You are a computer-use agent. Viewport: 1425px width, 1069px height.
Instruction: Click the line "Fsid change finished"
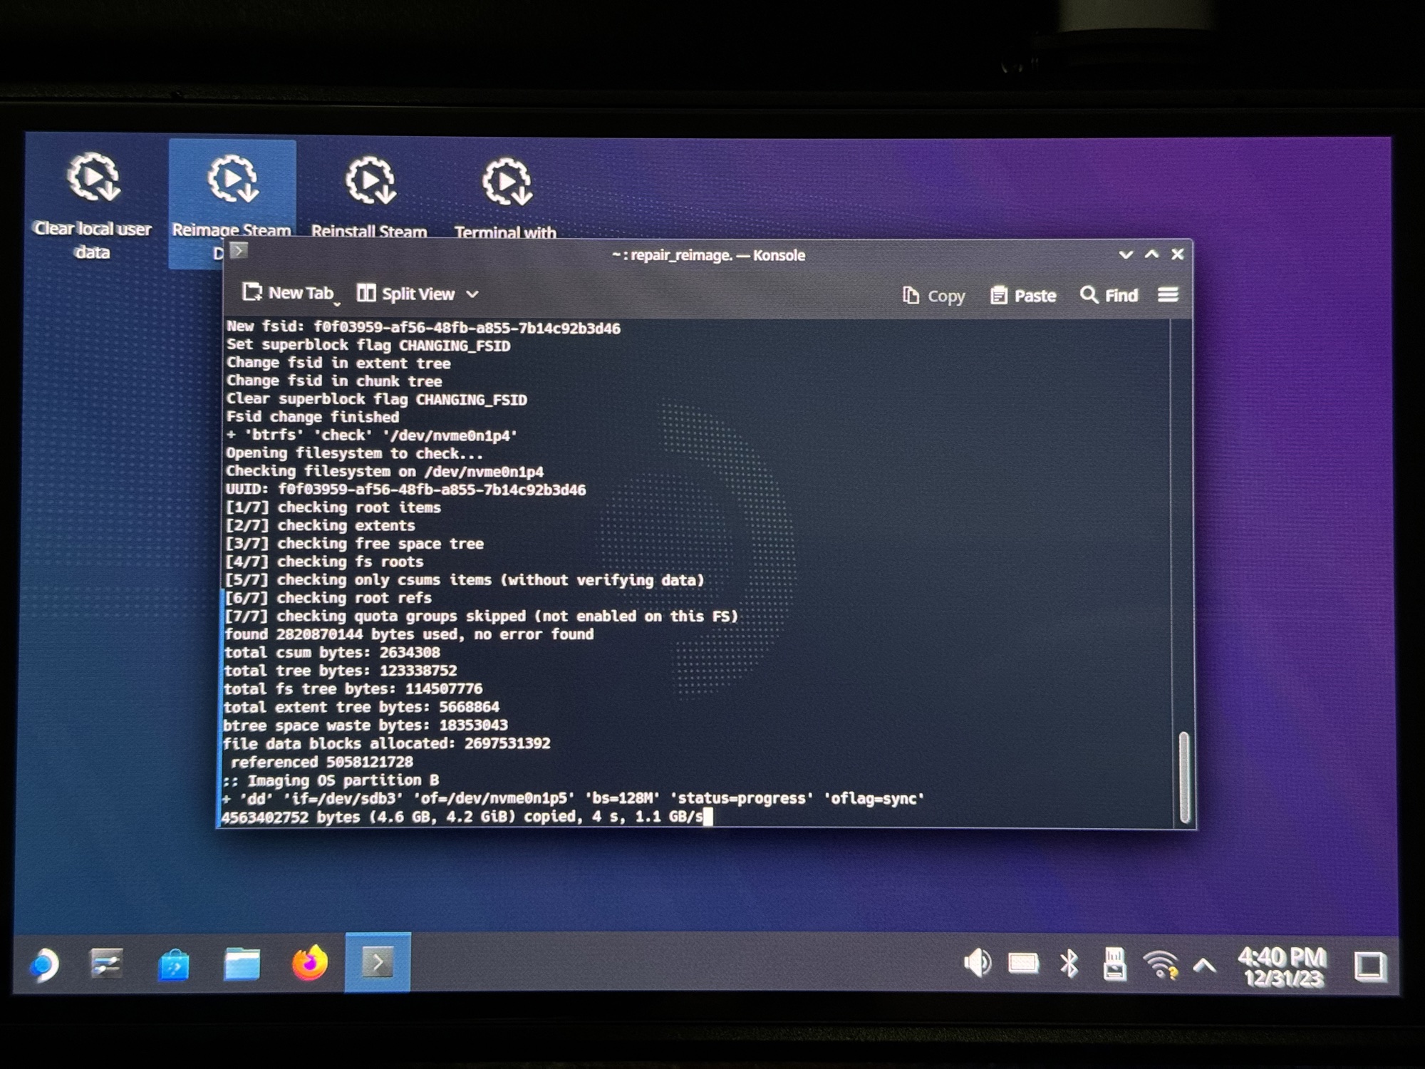click(x=312, y=417)
